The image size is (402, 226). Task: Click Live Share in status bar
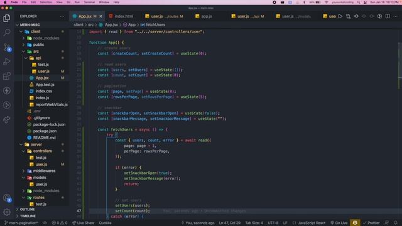(x=83, y=223)
